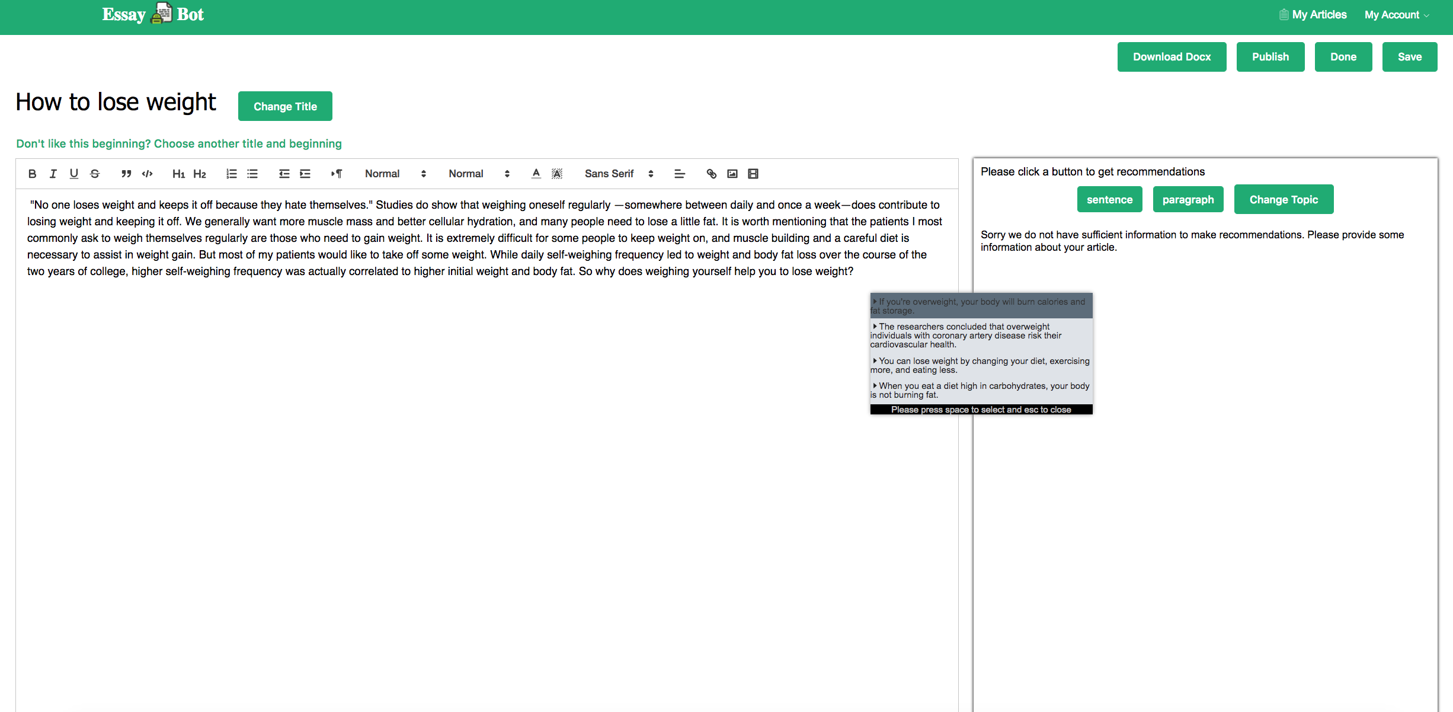Toggle italic formatting in the editor toolbar
1453x712 pixels.
click(53, 174)
